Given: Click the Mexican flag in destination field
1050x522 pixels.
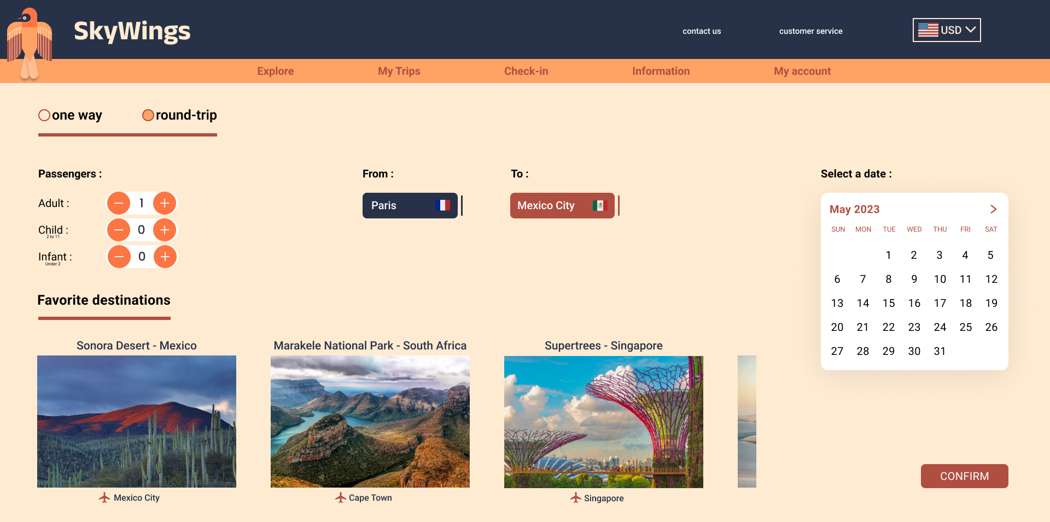Looking at the screenshot, I should [x=600, y=205].
